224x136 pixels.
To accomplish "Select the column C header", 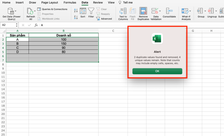I will point(113,31).
